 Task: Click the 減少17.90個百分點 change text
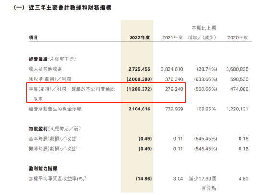(x=203, y=183)
